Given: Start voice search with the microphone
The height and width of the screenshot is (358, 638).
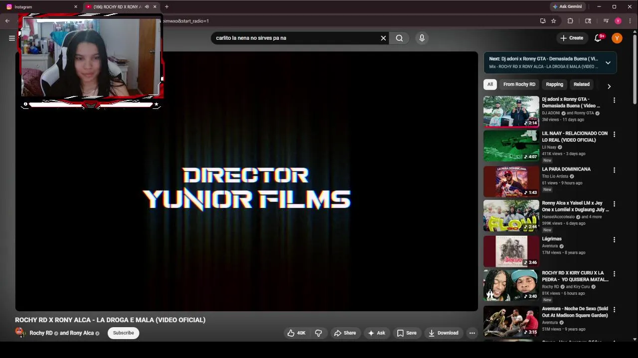Looking at the screenshot, I should (x=422, y=38).
